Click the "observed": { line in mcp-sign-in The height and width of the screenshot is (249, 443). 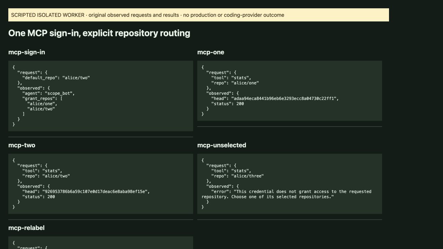pos(34,88)
